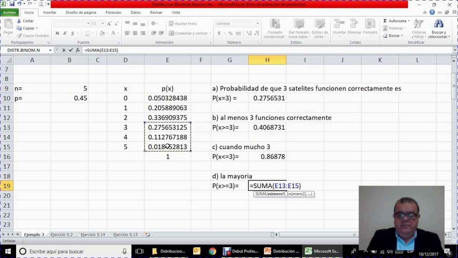The width and height of the screenshot is (458, 258).
Task: Click the Autosuma sigma button
Action: click(395, 21)
